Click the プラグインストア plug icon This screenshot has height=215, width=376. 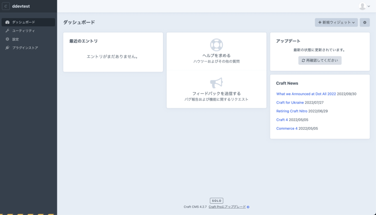click(x=8, y=48)
